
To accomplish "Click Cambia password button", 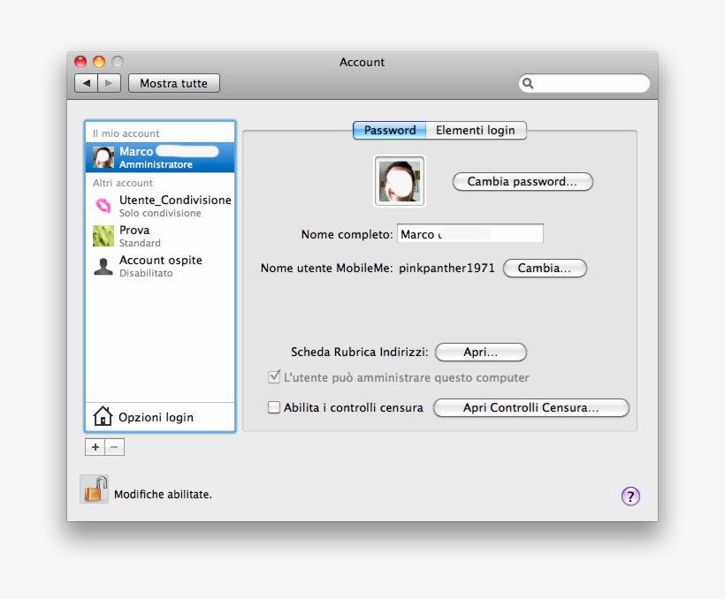I will tap(522, 181).
